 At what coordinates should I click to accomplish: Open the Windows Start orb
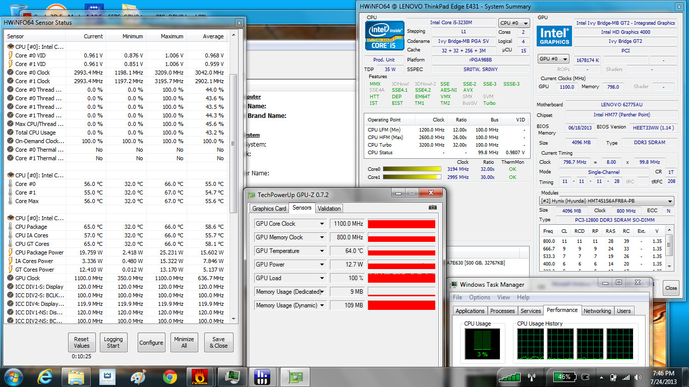click(x=13, y=377)
